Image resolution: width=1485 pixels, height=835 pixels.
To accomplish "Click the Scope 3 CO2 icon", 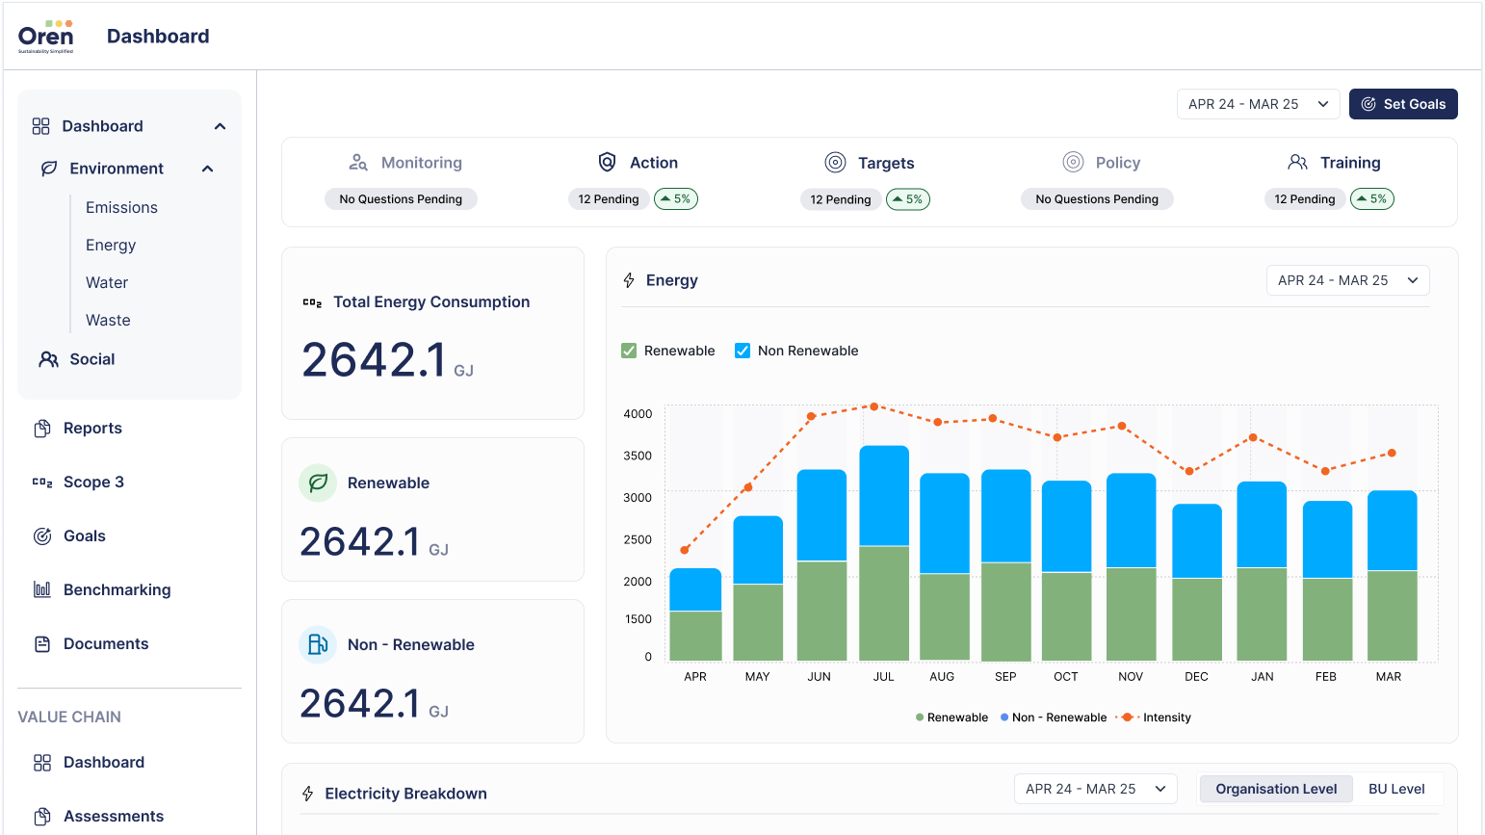I will click(42, 483).
